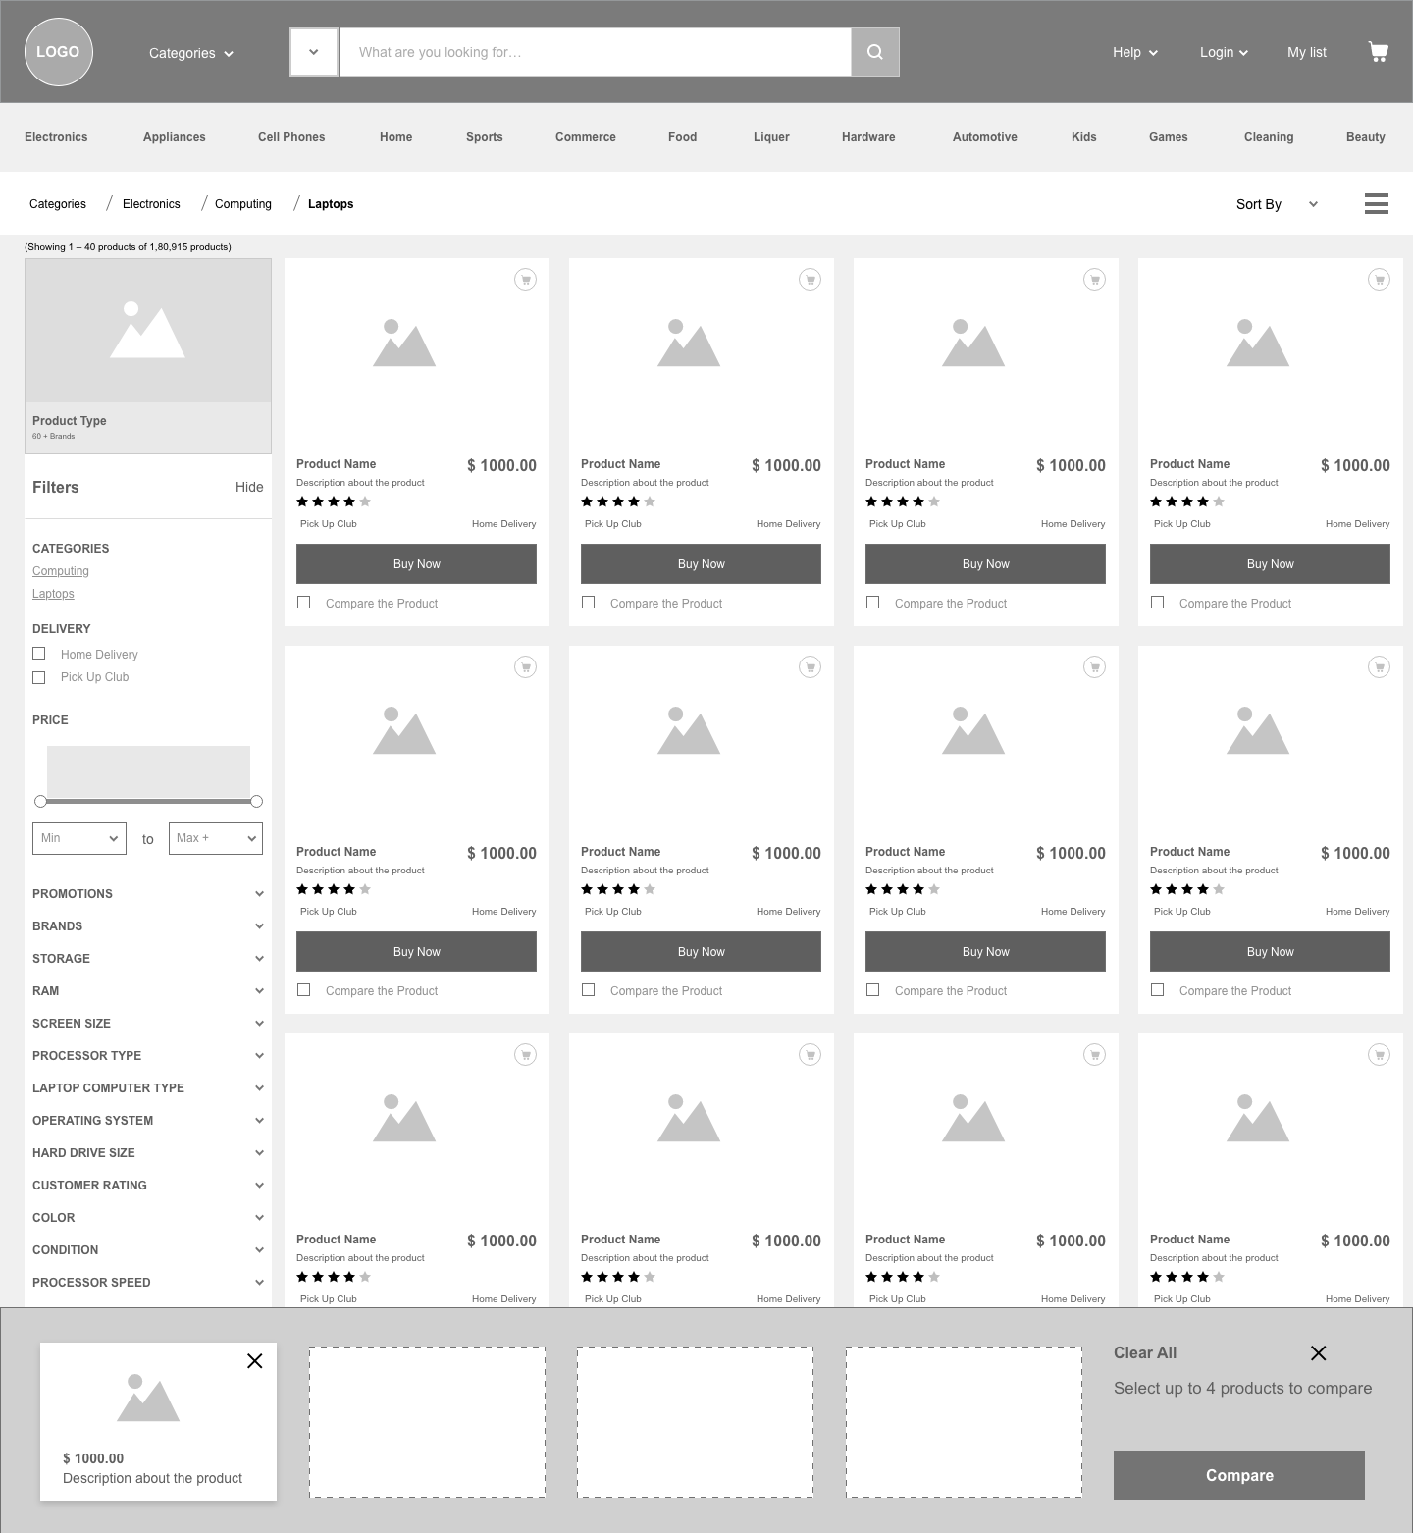
Task: Open the Min price dropdown
Action: coord(79,838)
